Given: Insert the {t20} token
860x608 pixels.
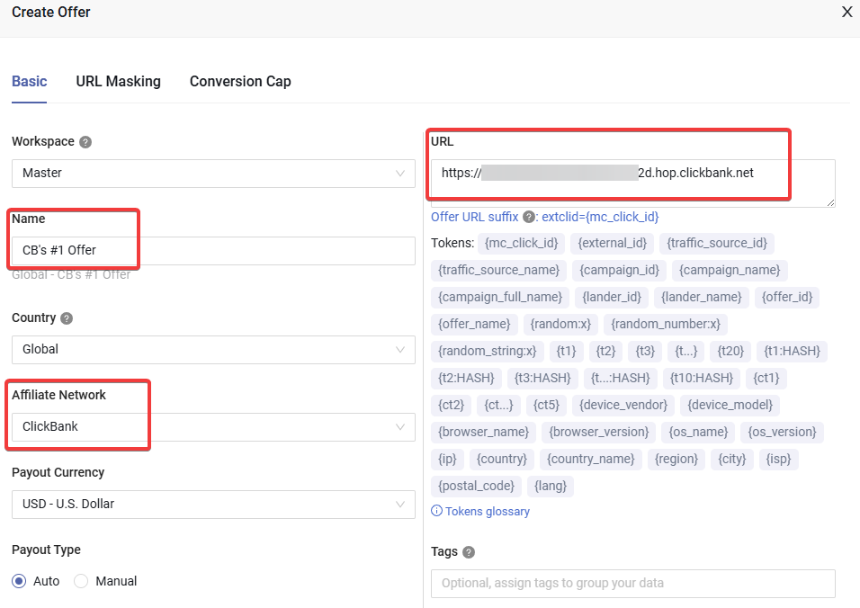Looking at the screenshot, I should [x=730, y=351].
